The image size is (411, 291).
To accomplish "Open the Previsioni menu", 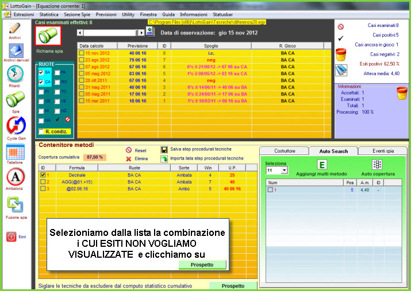I will tap(106, 14).
